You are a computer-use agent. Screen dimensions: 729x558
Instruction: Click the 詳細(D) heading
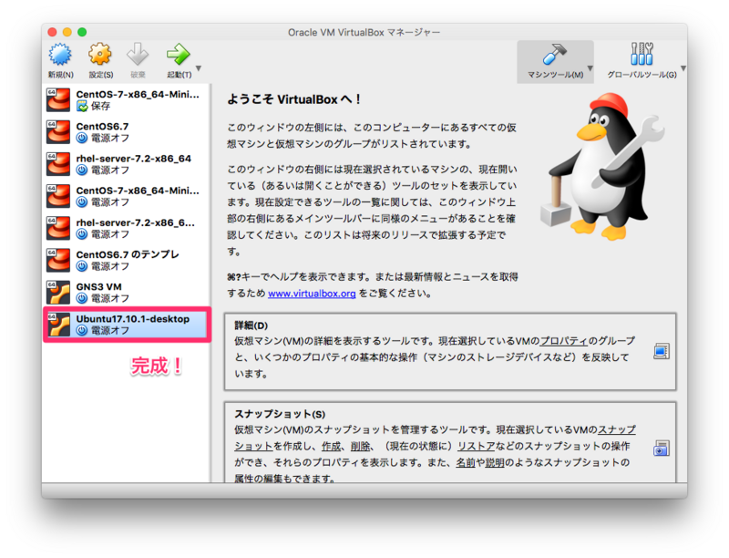[x=252, y=325]
